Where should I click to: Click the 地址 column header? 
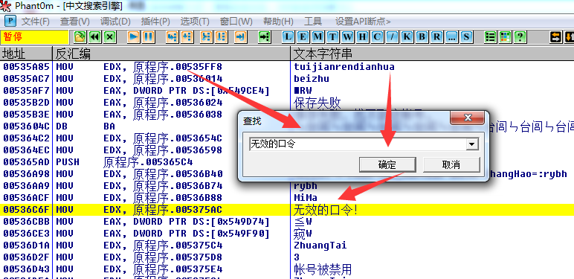[26, 54]
